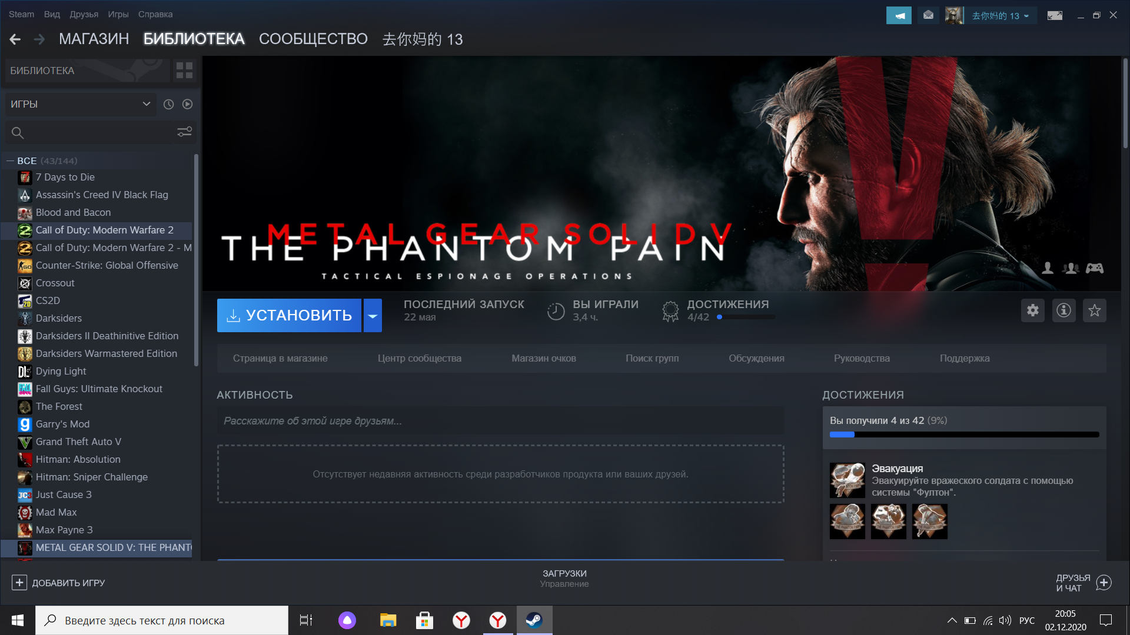1130x635 pixels.
Task: Open the Steam menu
Action: tap(21, 14)
